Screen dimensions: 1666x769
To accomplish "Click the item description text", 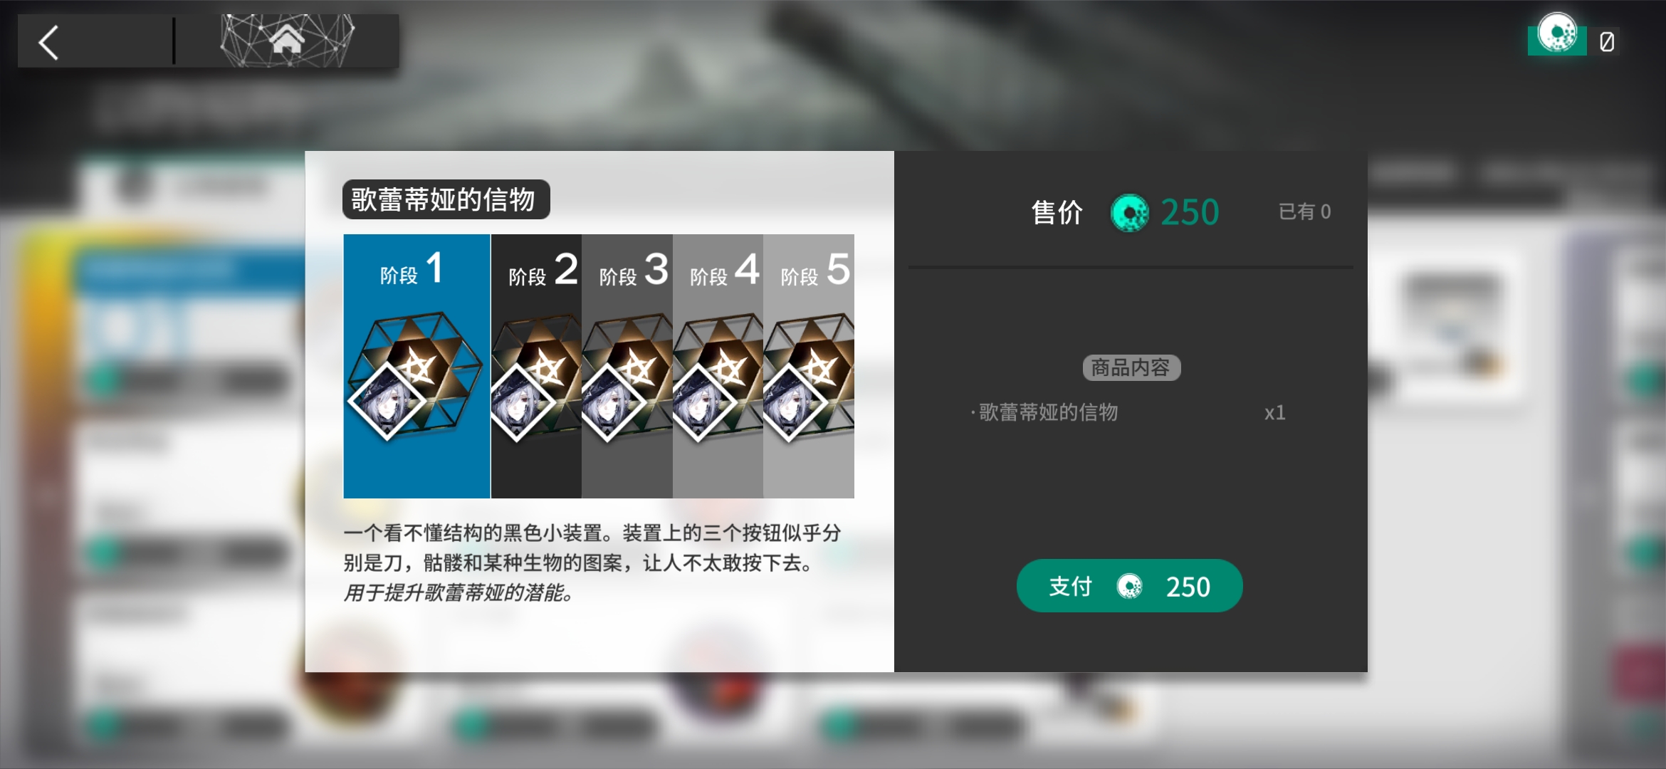I will (592, 563).
